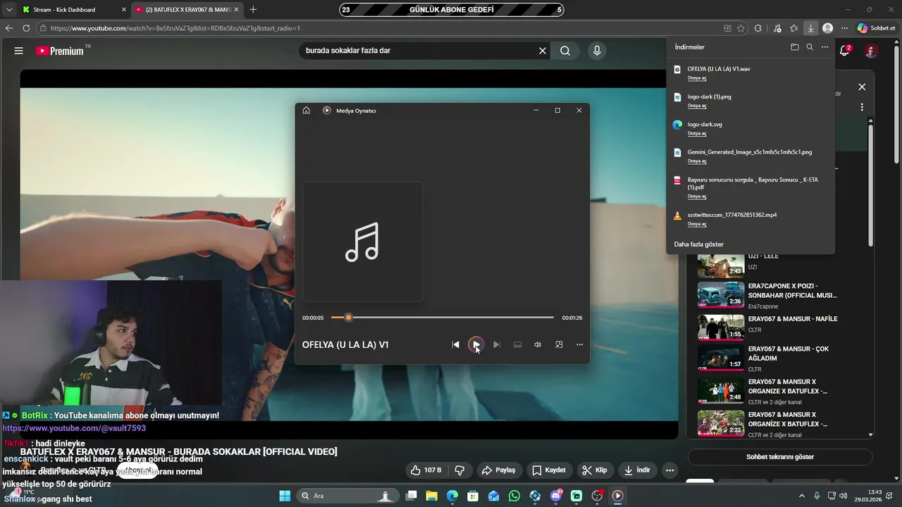Open YouTube notifications bell

844,51
